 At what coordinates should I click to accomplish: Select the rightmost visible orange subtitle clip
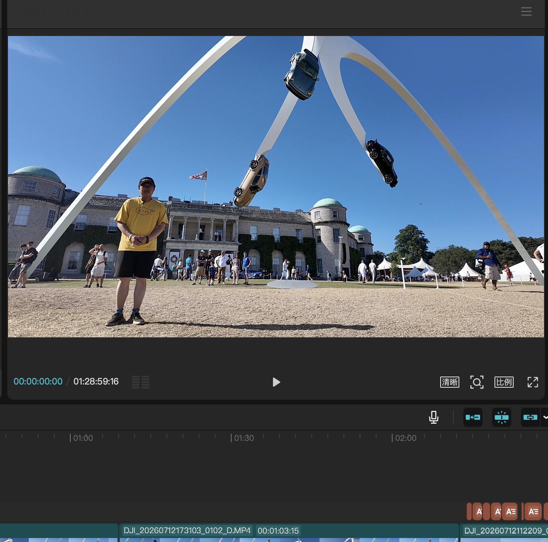click(x=546, y=511)
